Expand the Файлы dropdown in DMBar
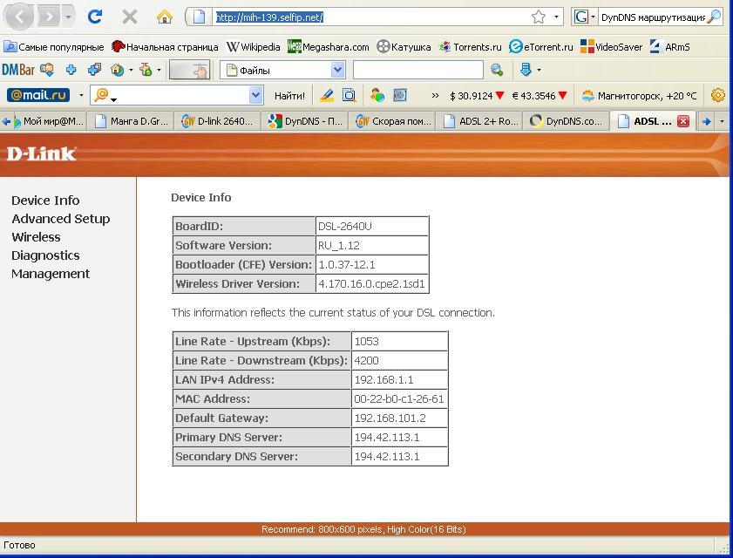Viewport: 733px width, 558px height. click(337, 70)
